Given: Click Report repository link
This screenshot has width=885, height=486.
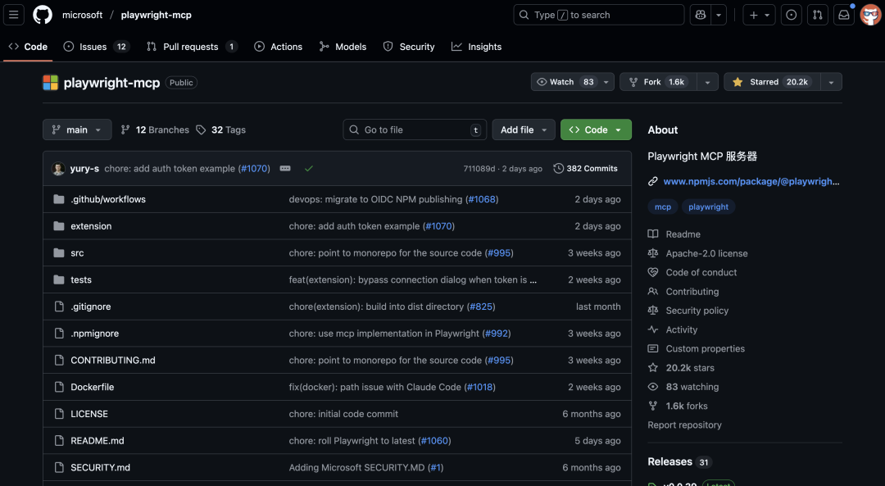Looking at the screenshot, I should click(684, 425).
